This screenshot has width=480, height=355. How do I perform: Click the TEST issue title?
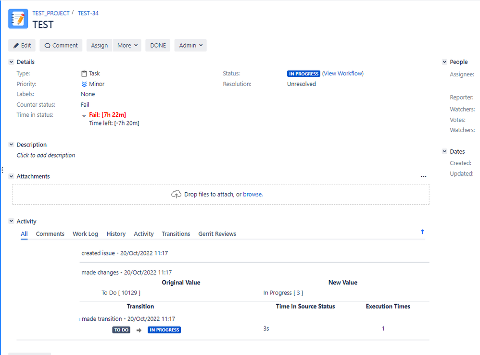coord(43,24)
